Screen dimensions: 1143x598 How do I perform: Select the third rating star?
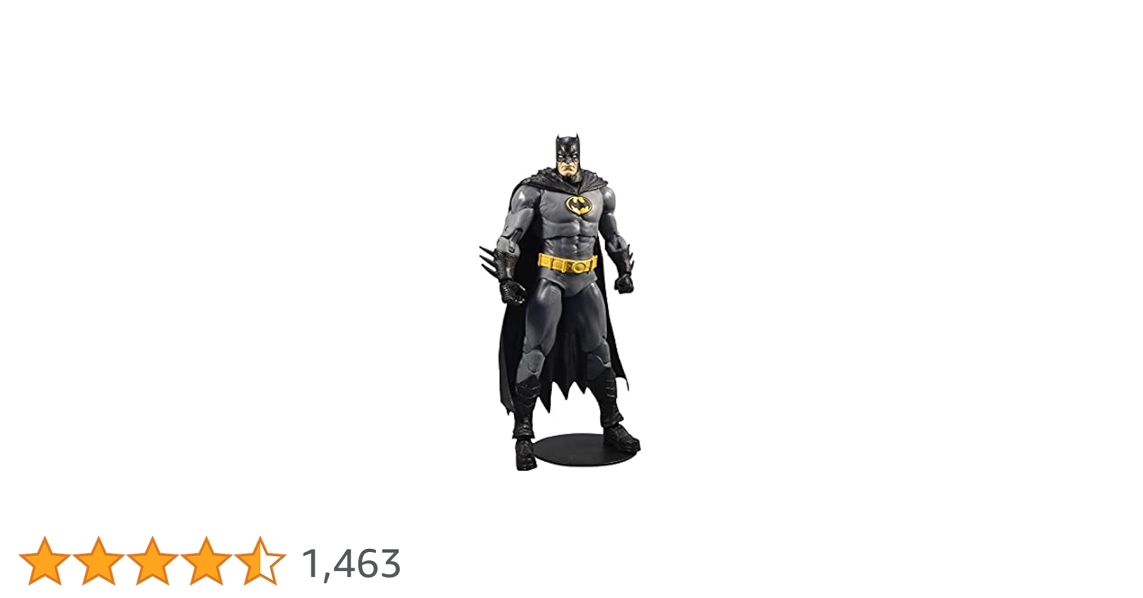[x=153, y=561]
